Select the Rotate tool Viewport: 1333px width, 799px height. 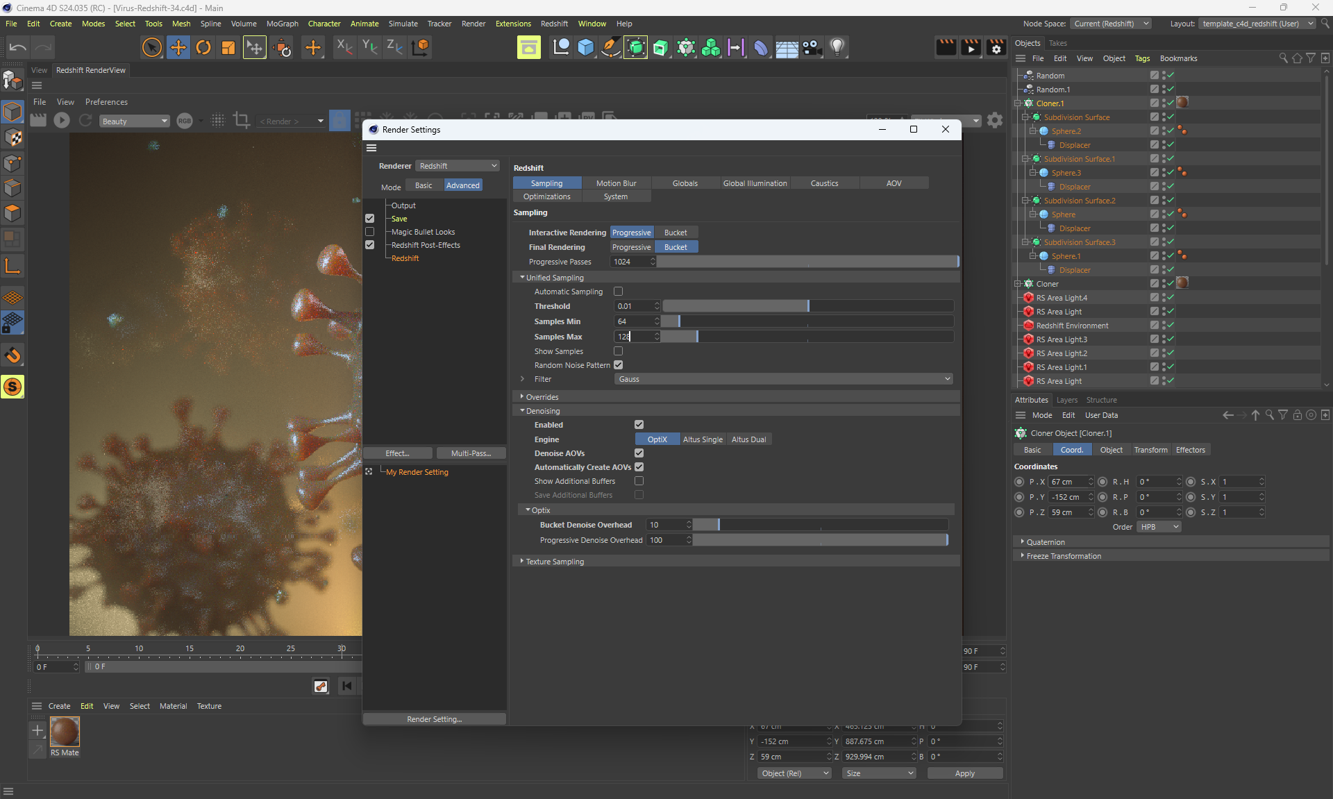click(203, 47)
